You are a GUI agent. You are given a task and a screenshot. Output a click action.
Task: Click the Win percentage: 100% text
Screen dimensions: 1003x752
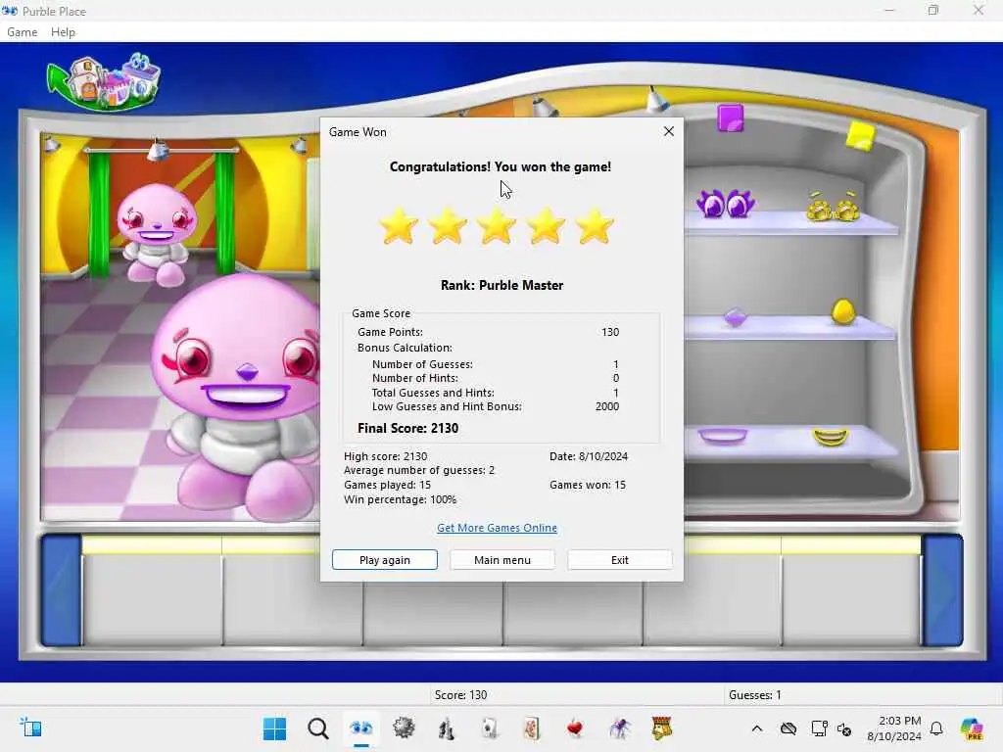coord(401,499)
